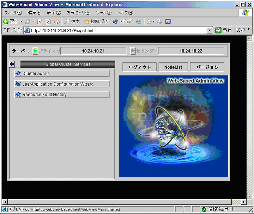Click the バージョン (Version) button
The width and height of the screenshot is (254, 214).
pyautogui.click(x=207, y=67)
